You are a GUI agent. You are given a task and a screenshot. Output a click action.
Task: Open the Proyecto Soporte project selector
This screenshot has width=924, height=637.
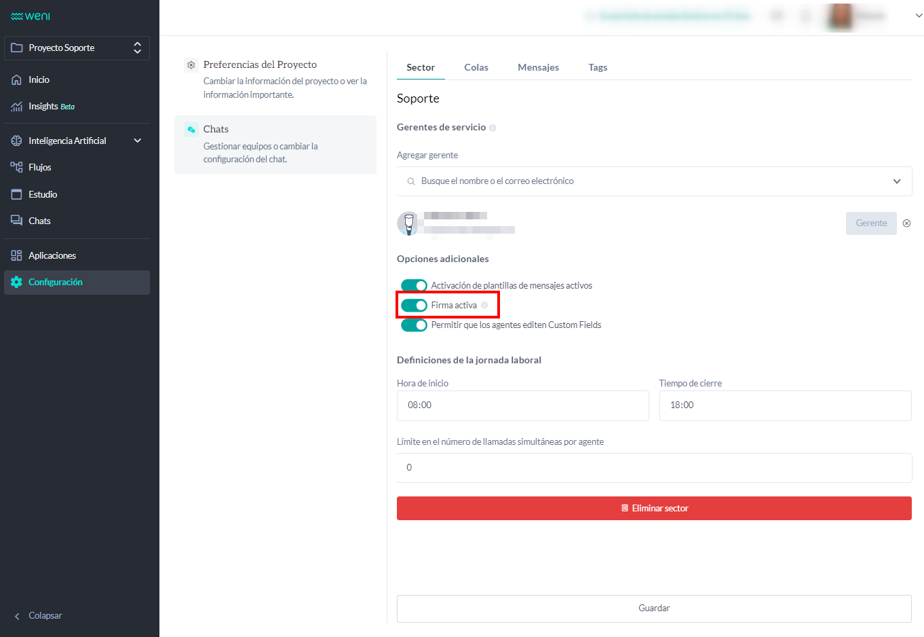tap(77, 48)
